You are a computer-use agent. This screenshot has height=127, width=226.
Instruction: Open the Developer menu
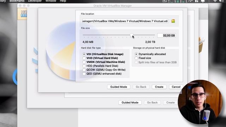[35, 1]
